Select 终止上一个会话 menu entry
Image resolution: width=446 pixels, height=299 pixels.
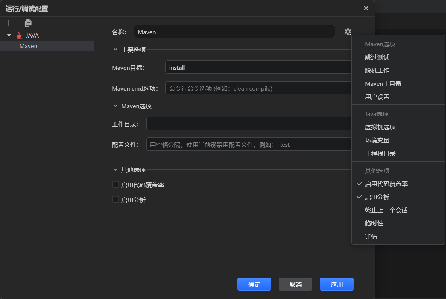point(398,210)
